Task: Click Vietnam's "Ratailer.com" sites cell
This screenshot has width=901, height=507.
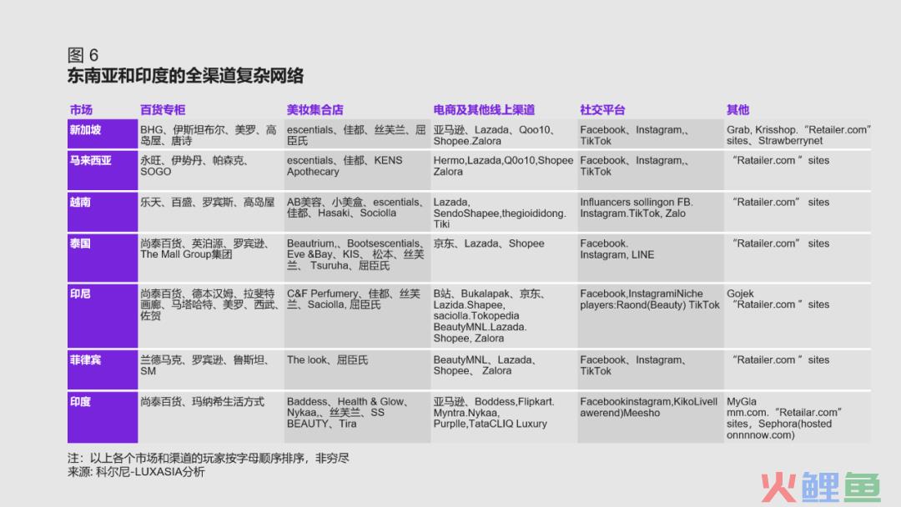Action: click(x=798, y=212)
